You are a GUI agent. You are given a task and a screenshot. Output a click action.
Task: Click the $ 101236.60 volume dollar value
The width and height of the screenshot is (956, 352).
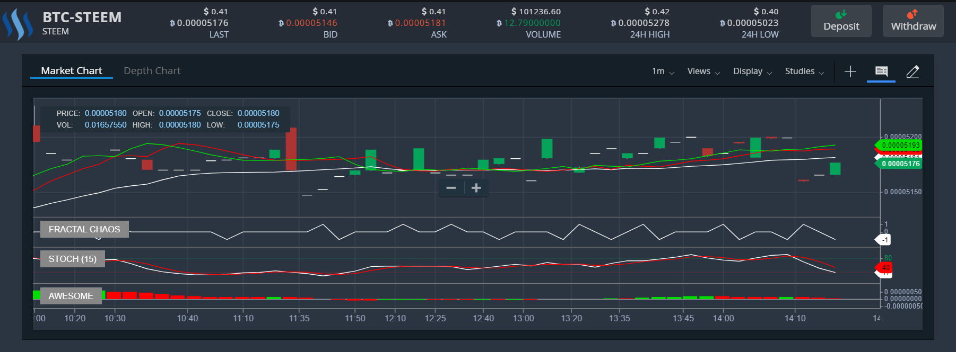[x=536, y=12]
